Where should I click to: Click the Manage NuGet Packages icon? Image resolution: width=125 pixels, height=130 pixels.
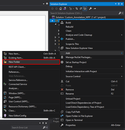(62, 57)
